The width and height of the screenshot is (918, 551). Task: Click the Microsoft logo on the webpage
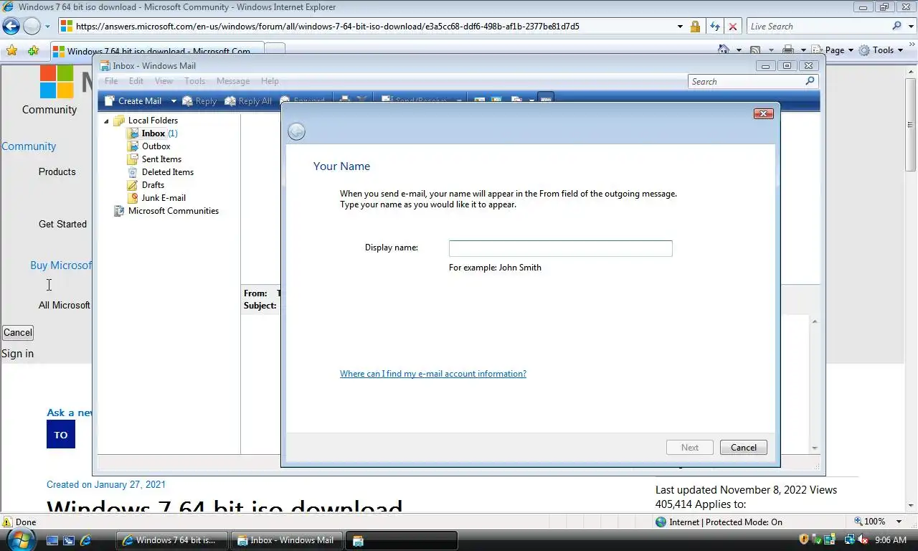(x=57, y=81)
